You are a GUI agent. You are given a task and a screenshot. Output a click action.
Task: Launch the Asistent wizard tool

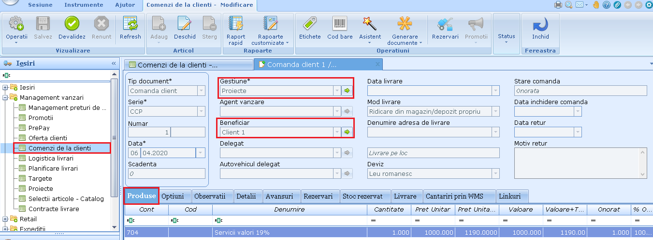click(x=370, y=24)
